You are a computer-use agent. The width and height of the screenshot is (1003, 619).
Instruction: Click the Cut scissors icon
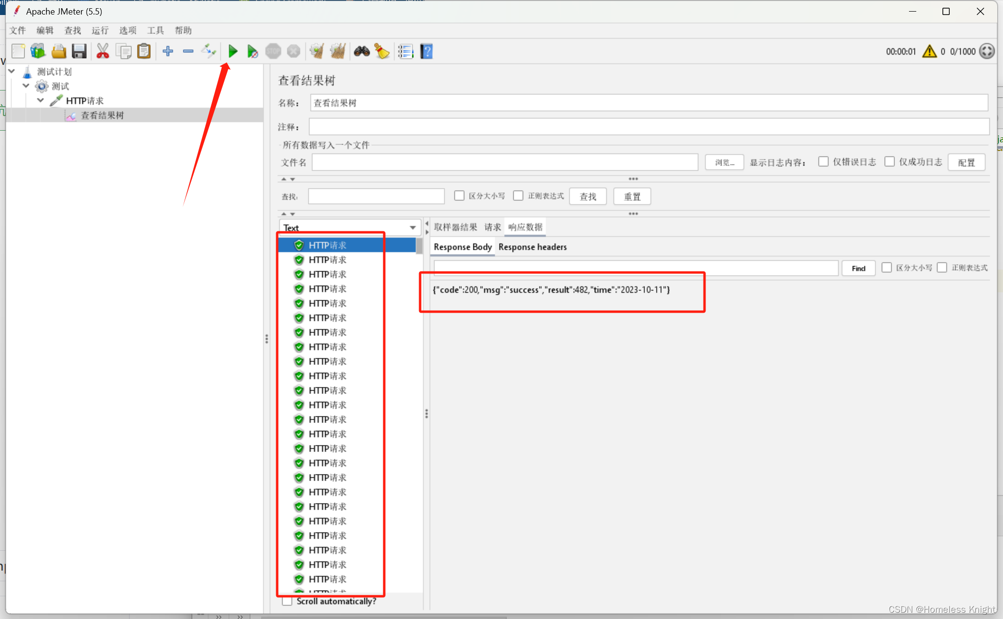[x=103, y=51]
